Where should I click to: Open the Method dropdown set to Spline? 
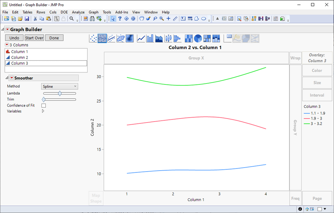click(x=59, y=86)
